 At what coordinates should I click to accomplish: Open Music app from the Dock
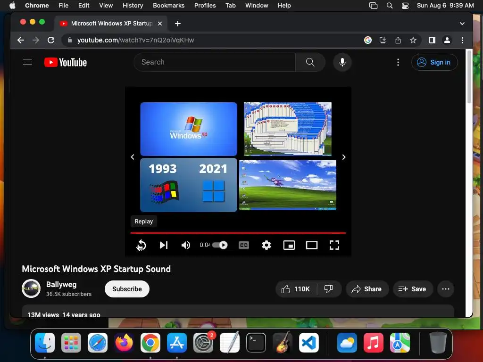374,343
